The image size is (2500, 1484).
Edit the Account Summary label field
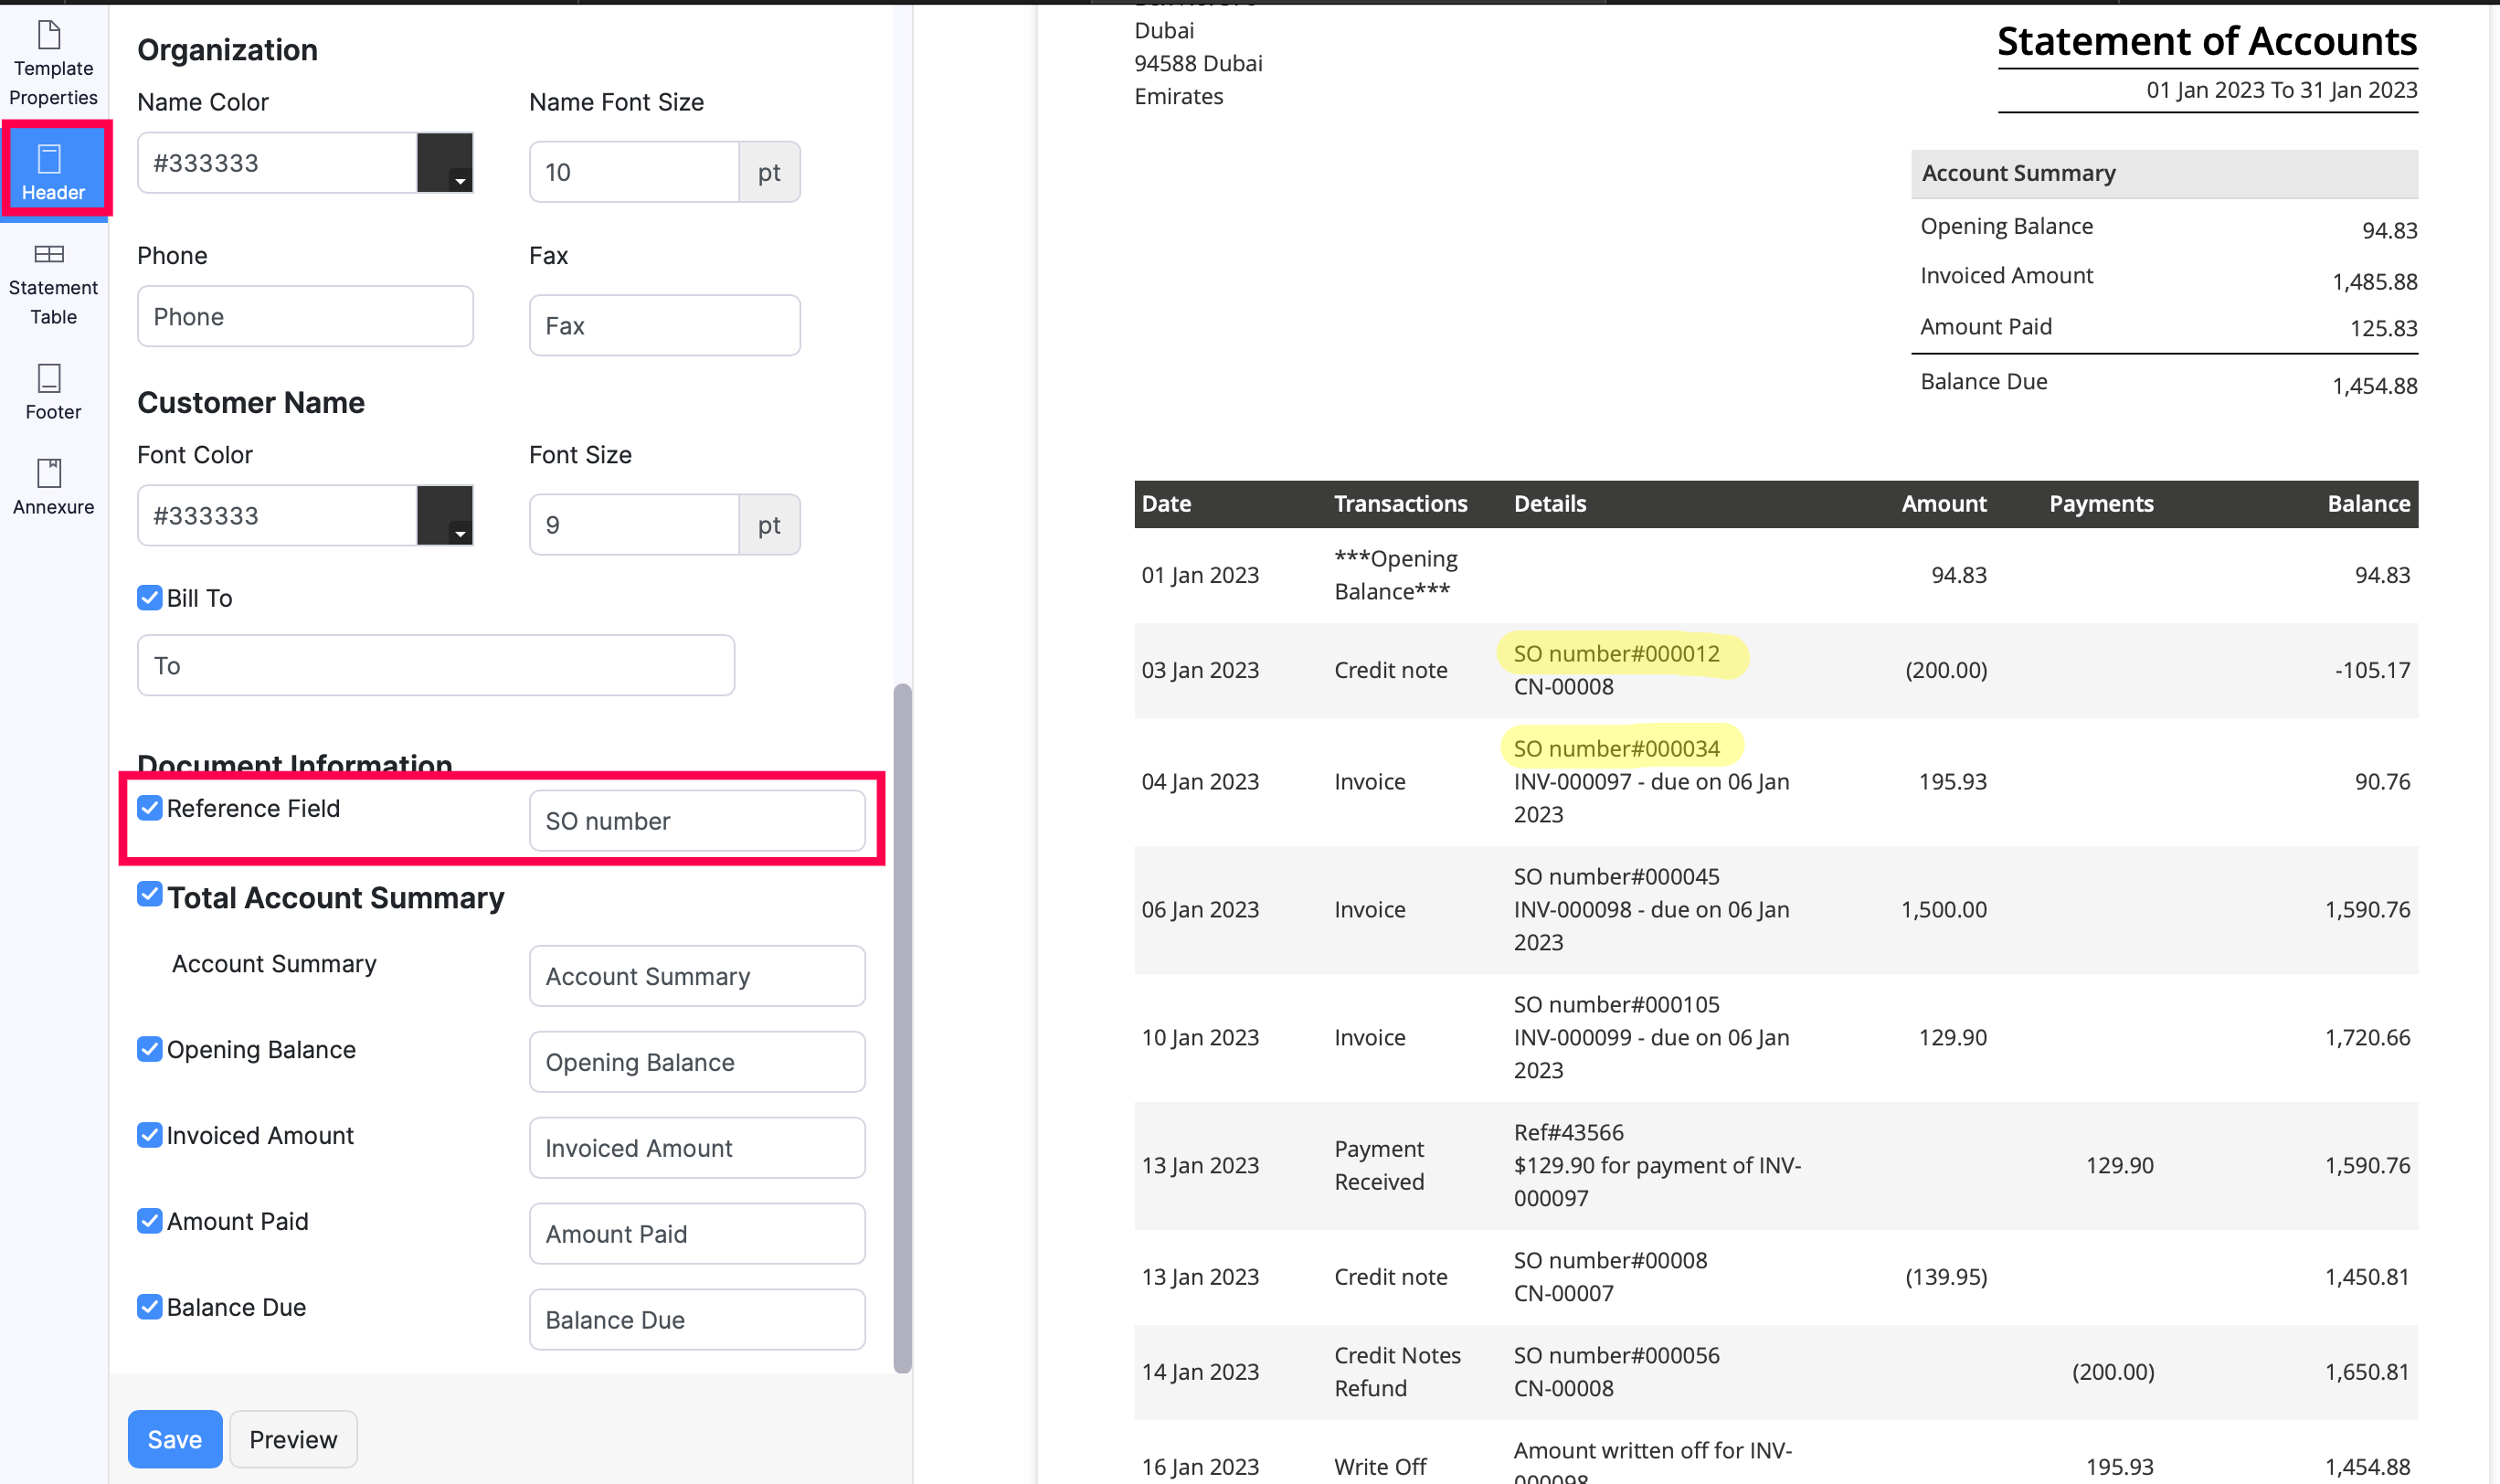click(x=697, y=976)
